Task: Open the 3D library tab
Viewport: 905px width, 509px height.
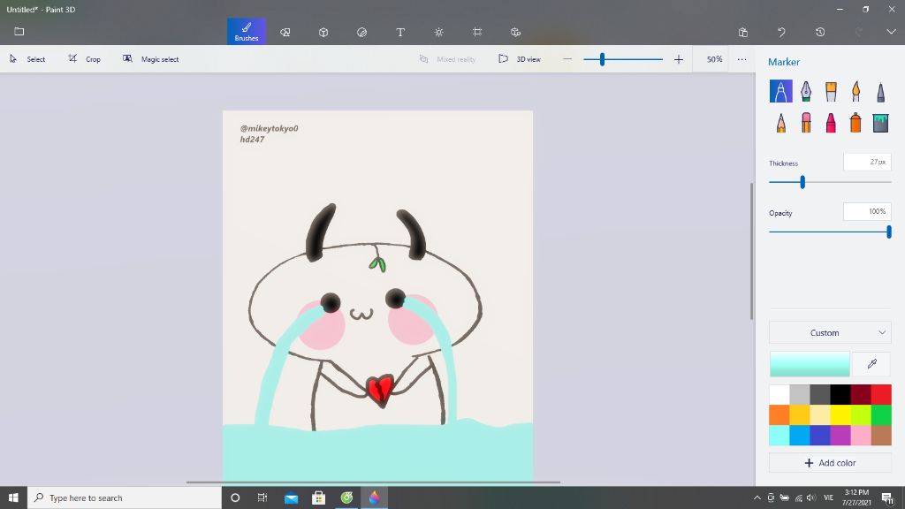Action: click(x=515, y=32)
